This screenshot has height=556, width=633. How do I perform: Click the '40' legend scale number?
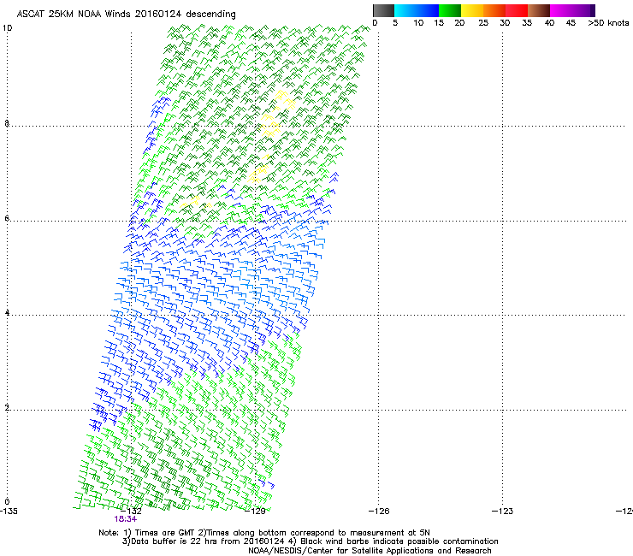549,23
